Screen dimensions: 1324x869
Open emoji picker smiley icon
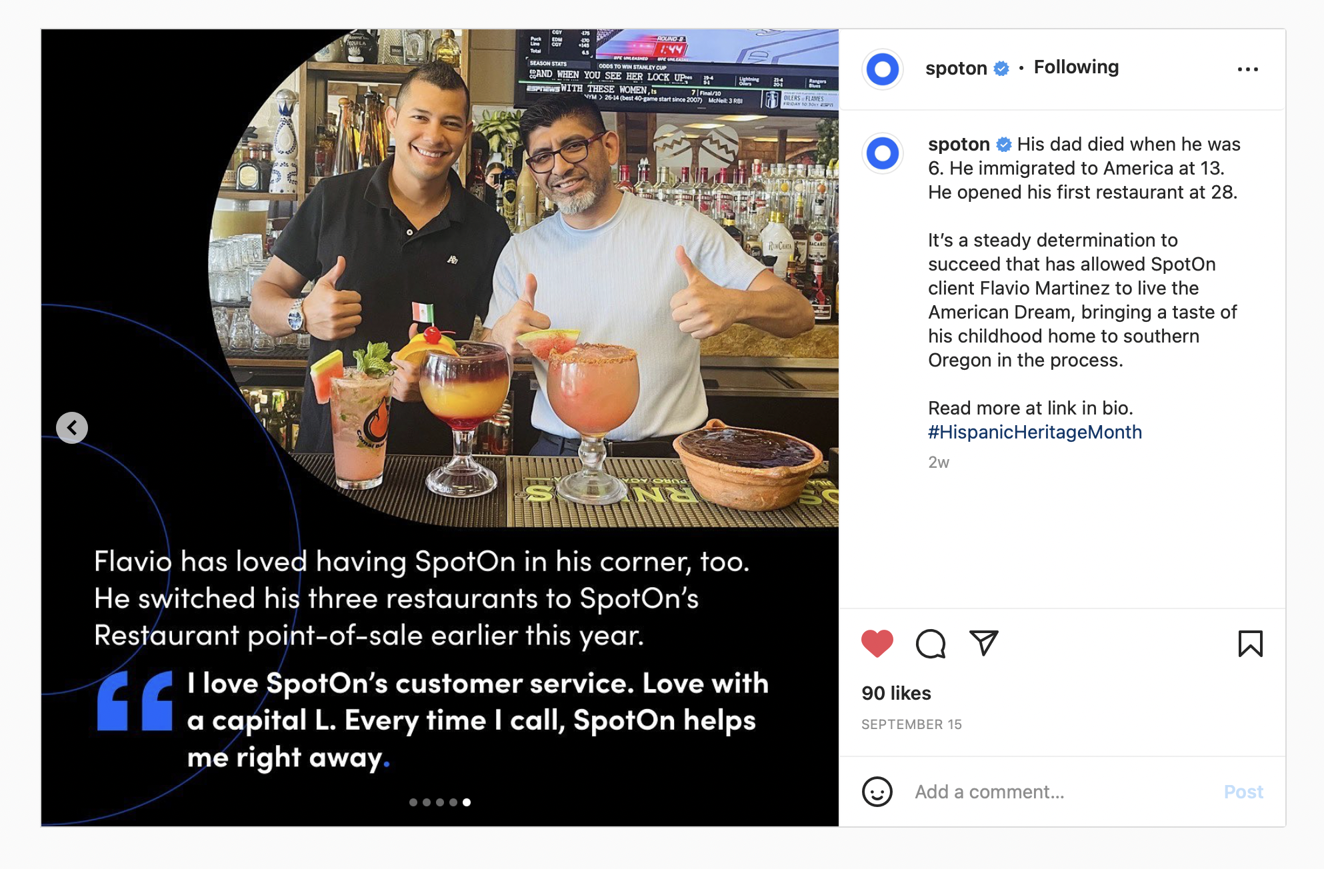tap(877, 792)
